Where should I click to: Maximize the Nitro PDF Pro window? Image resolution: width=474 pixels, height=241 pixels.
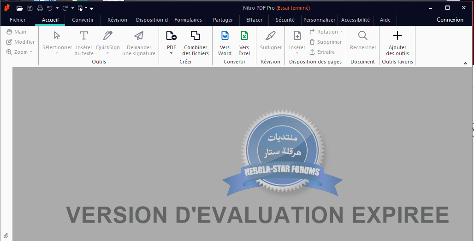point(447,8)
